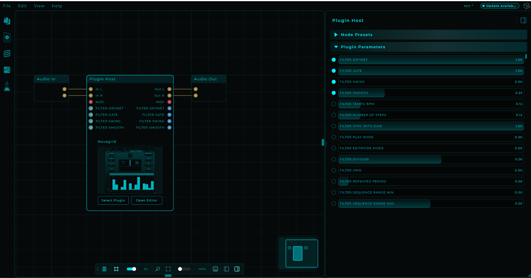The width and height of the screenshot is (531, 278).
Task: Click the red MIDI output port
Action: tap(169, 102)
